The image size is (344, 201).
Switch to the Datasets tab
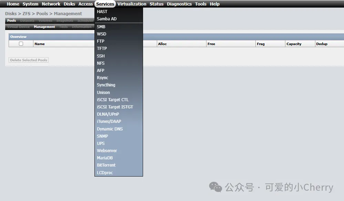click(x=27, y=21)
